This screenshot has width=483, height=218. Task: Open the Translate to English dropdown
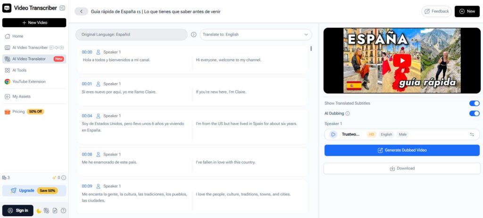(256, 35)
